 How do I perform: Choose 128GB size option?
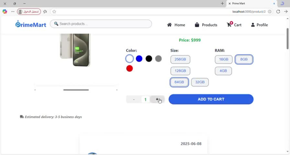180,71
